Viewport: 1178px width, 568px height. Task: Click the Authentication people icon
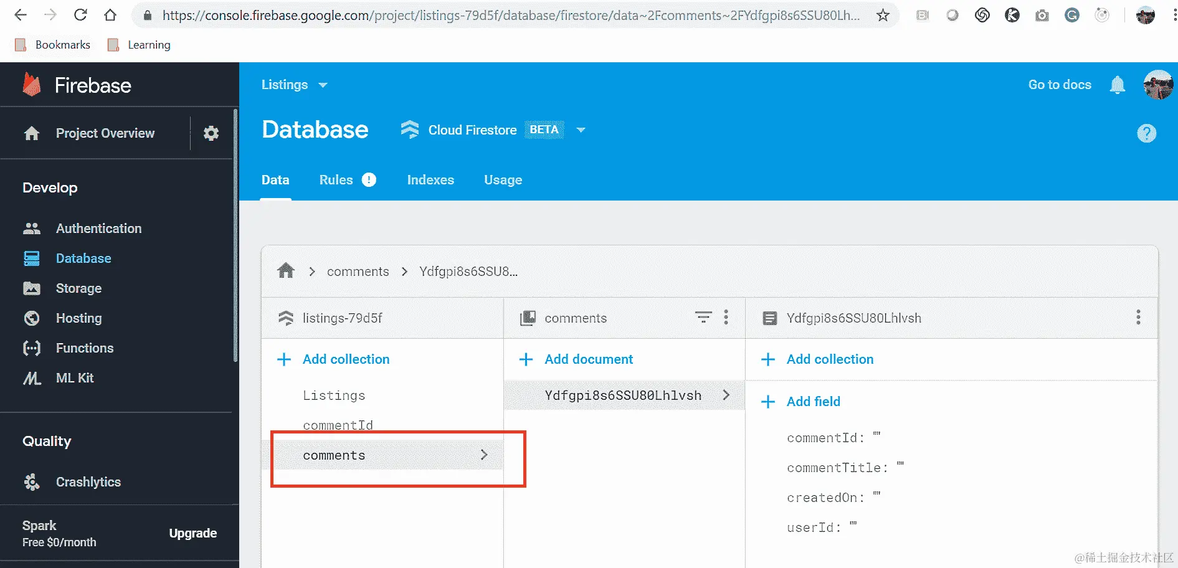coord(32,229)
